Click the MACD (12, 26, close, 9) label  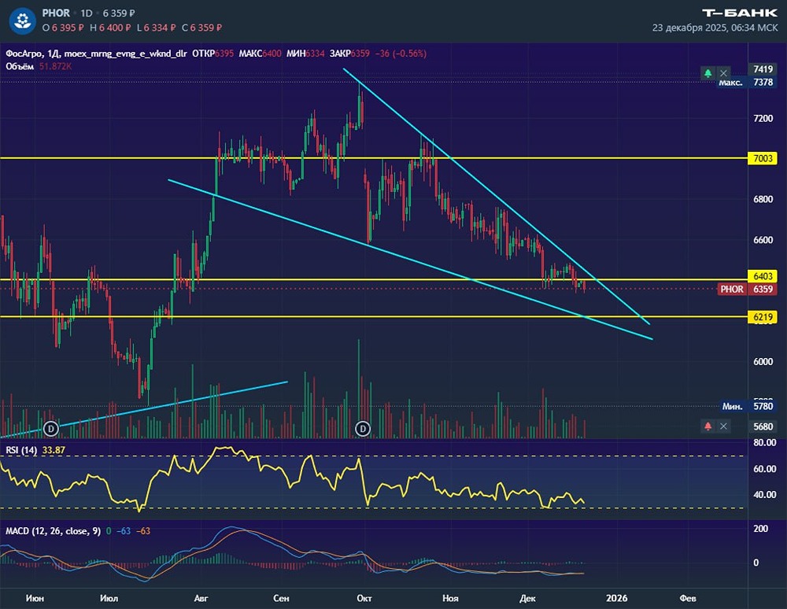click(x=54, y=531)
